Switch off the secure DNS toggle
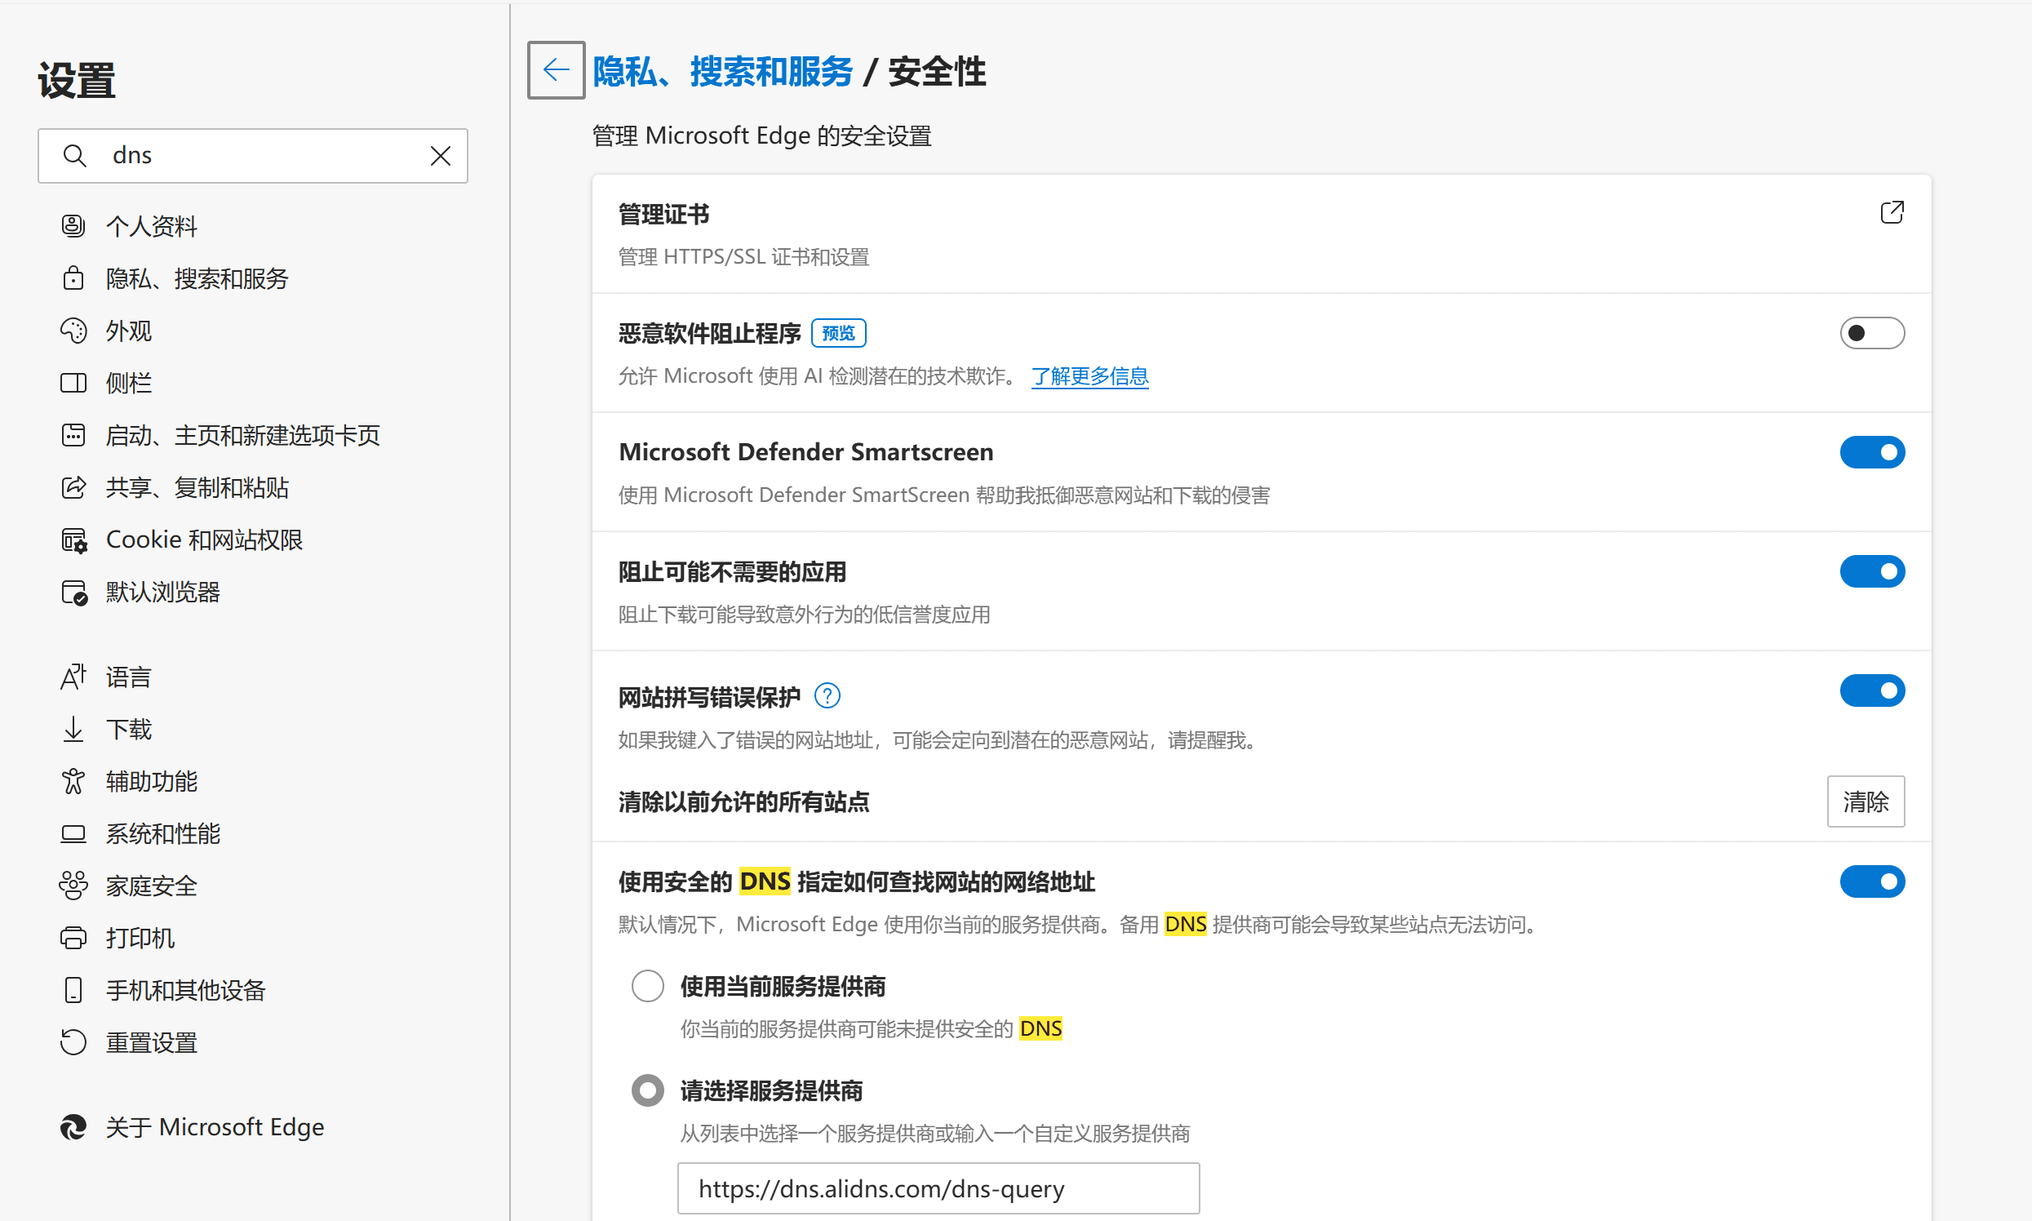The image size is (2032, 1221). click(1871, 882)
